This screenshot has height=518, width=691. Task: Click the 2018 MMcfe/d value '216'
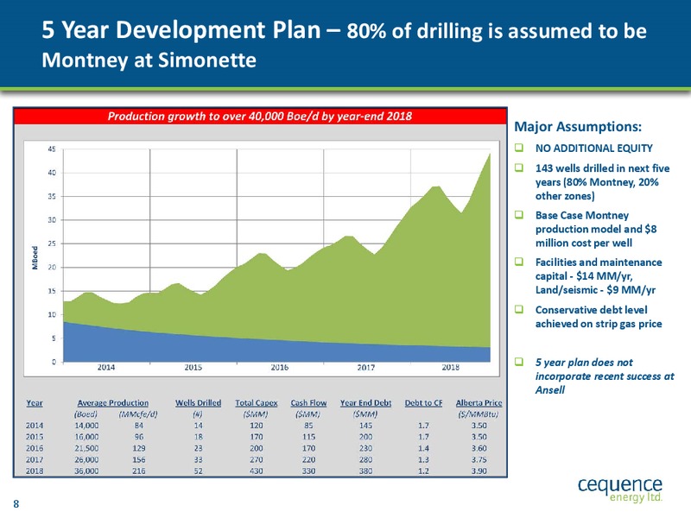(x=139, y=471)
